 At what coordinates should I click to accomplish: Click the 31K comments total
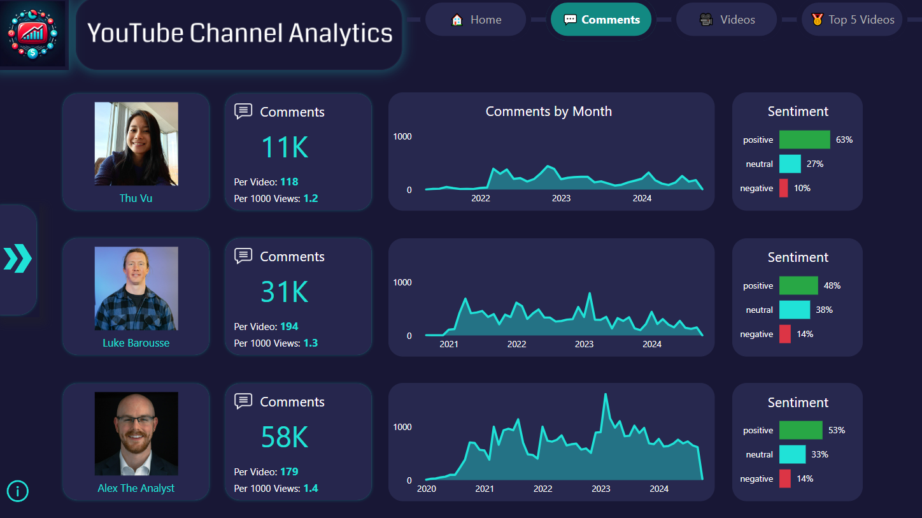click(285, 292)
